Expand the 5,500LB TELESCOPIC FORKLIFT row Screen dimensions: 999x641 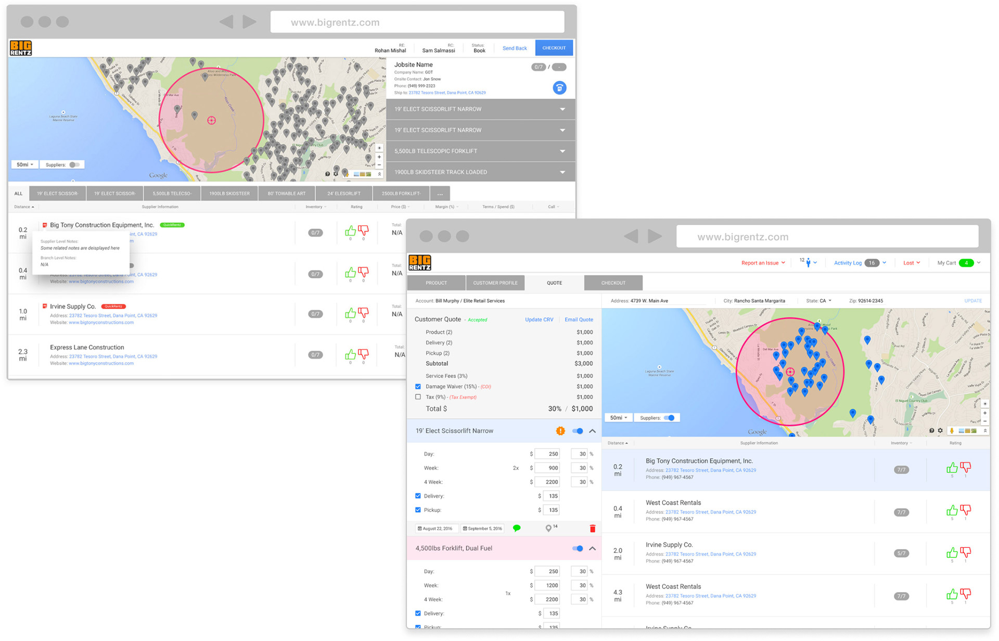(x=481, y=151)
